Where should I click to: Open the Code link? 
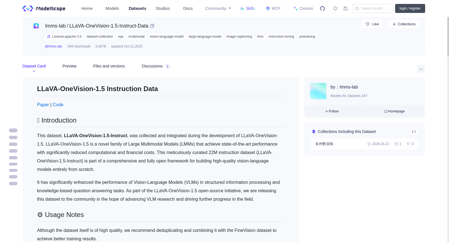(58, 105)
